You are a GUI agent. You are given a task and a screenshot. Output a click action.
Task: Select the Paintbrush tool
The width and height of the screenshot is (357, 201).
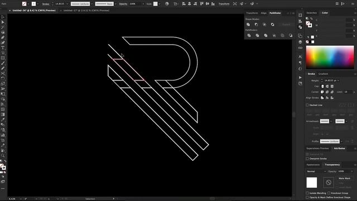(3, 63)
